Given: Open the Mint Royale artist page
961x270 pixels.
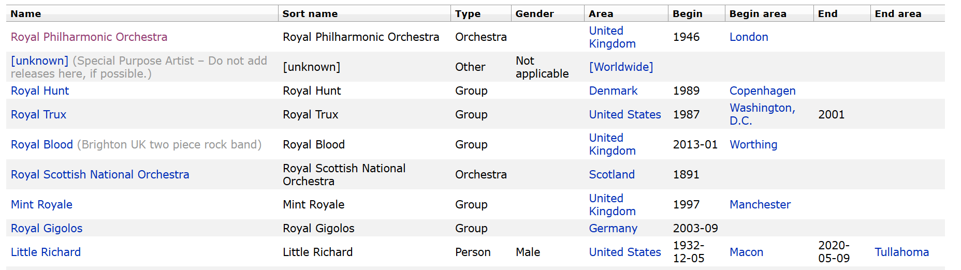Looking at the screenshot, I should tap(41, 205).
